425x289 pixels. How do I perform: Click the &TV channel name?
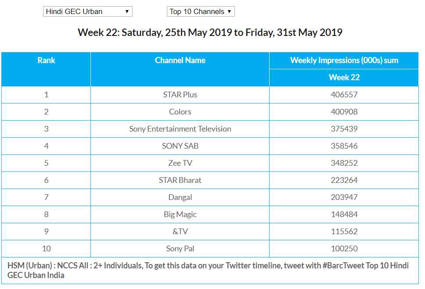pyautogui.click(x=180, y=232)
